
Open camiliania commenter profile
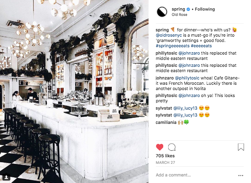pyautogui.click(x=166, y=122)
